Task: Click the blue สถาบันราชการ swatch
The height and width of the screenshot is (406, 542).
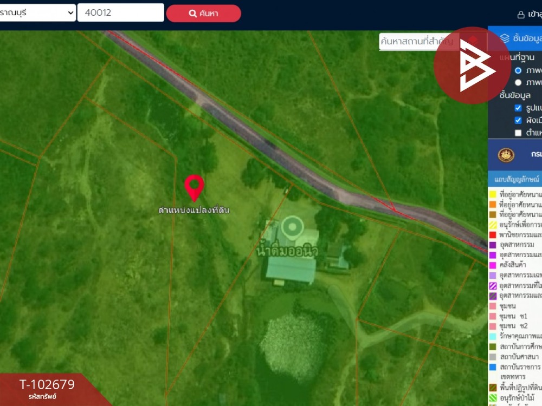Action: (x=493, y=366)
